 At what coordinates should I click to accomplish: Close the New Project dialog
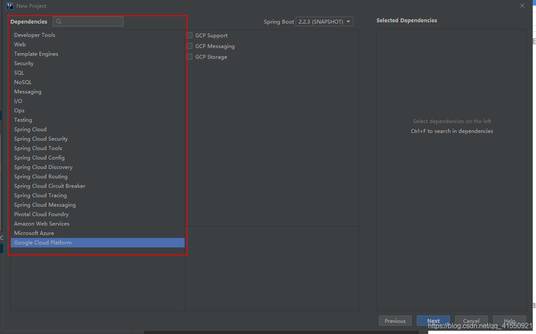point(522,6)
